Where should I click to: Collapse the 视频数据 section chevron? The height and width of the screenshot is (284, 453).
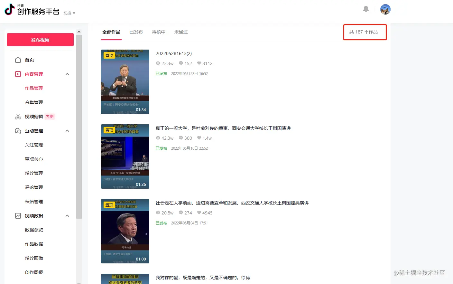tap(67, 216)
